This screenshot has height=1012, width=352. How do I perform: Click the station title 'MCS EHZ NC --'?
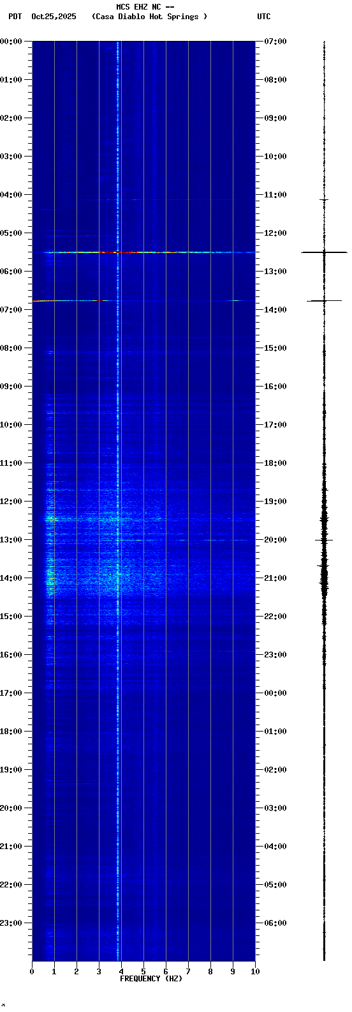pyautogui.click(x=145, y=7)
